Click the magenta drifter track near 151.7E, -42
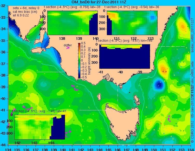 click(169, 118)
